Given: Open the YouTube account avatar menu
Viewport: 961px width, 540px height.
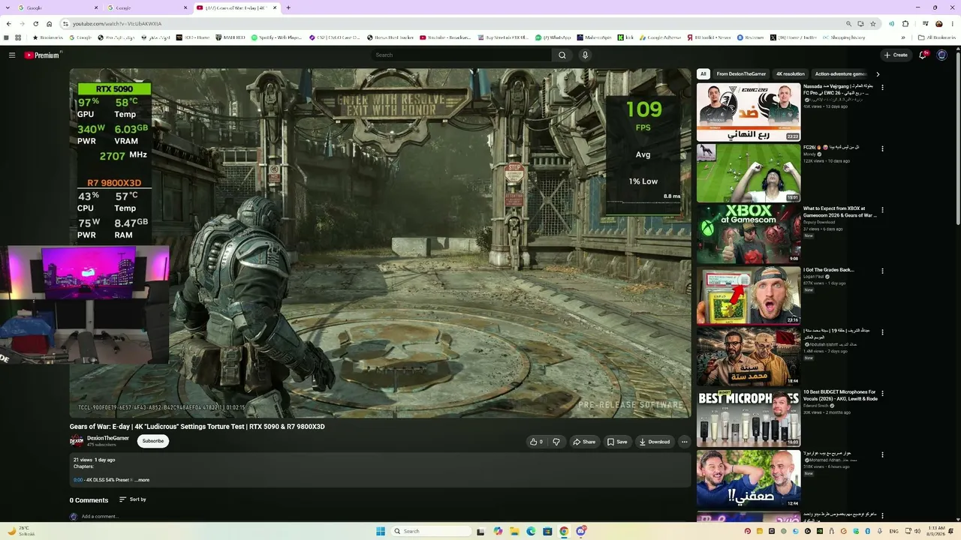Looking at the screenshot, I should point(942,55).
